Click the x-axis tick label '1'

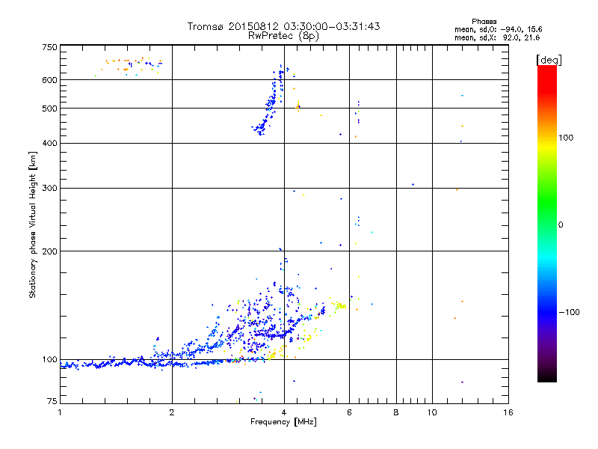coord(60,412)
